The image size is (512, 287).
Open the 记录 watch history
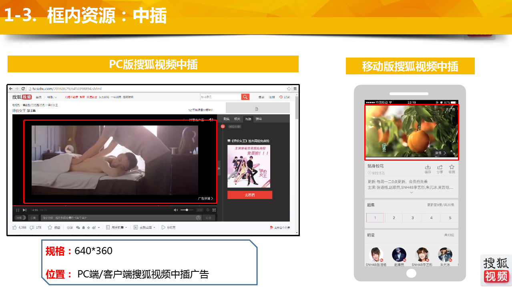[284, 97]
